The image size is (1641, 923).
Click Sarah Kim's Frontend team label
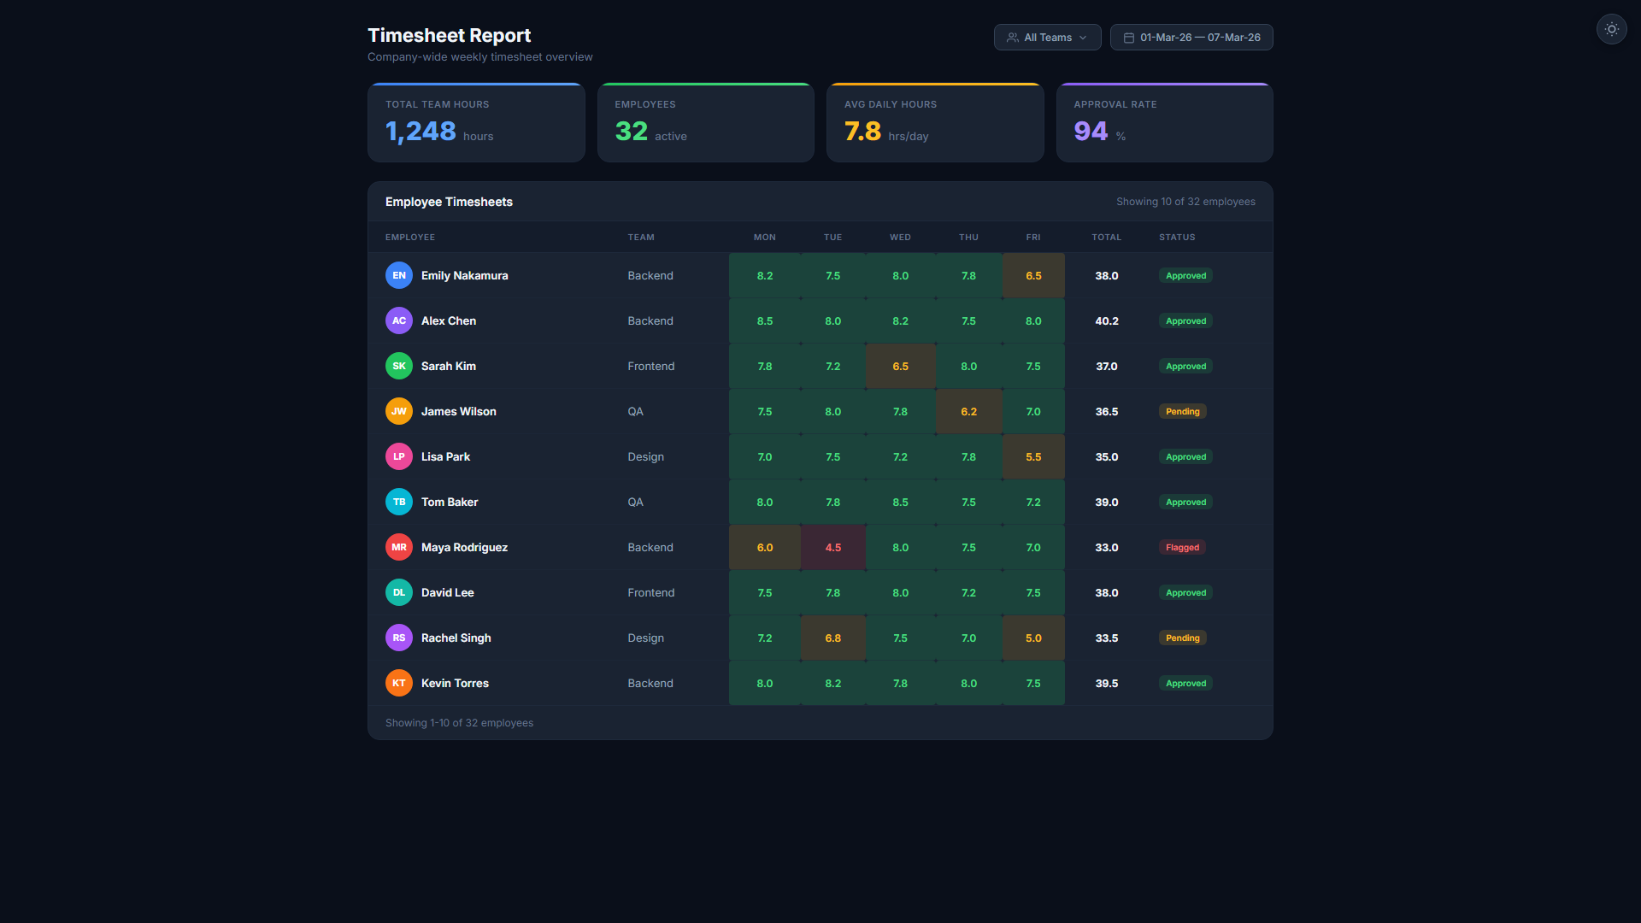(650, 366)
